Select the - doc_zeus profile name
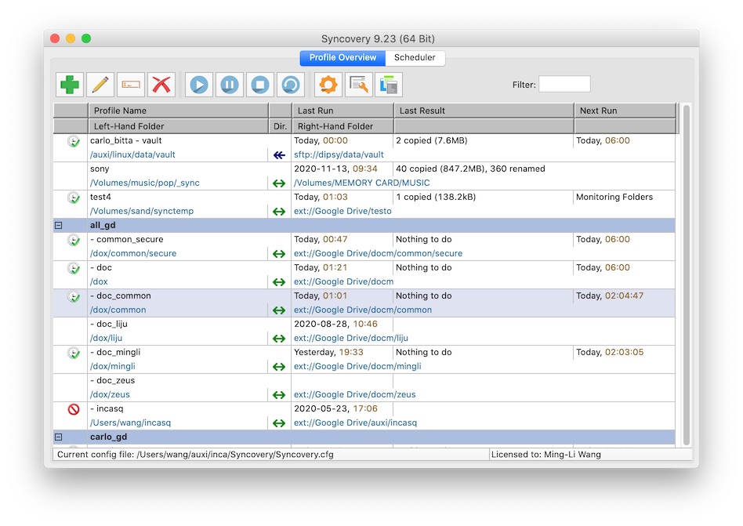This screenshot has width=743, height=526. 112,380
